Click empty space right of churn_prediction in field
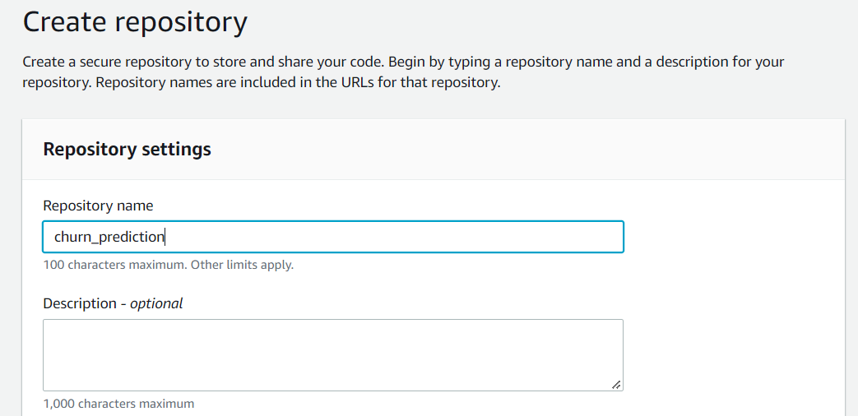 394,237
